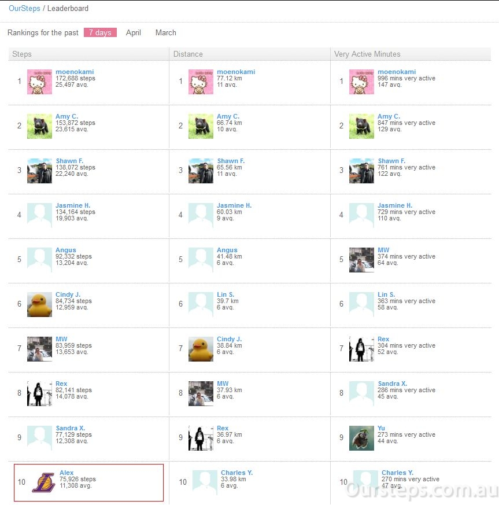The height and width of the screenshot is (505, 499).
Task: Click Shawn F.'s photo in Very Active Minutes
Action: click(361, 171)
